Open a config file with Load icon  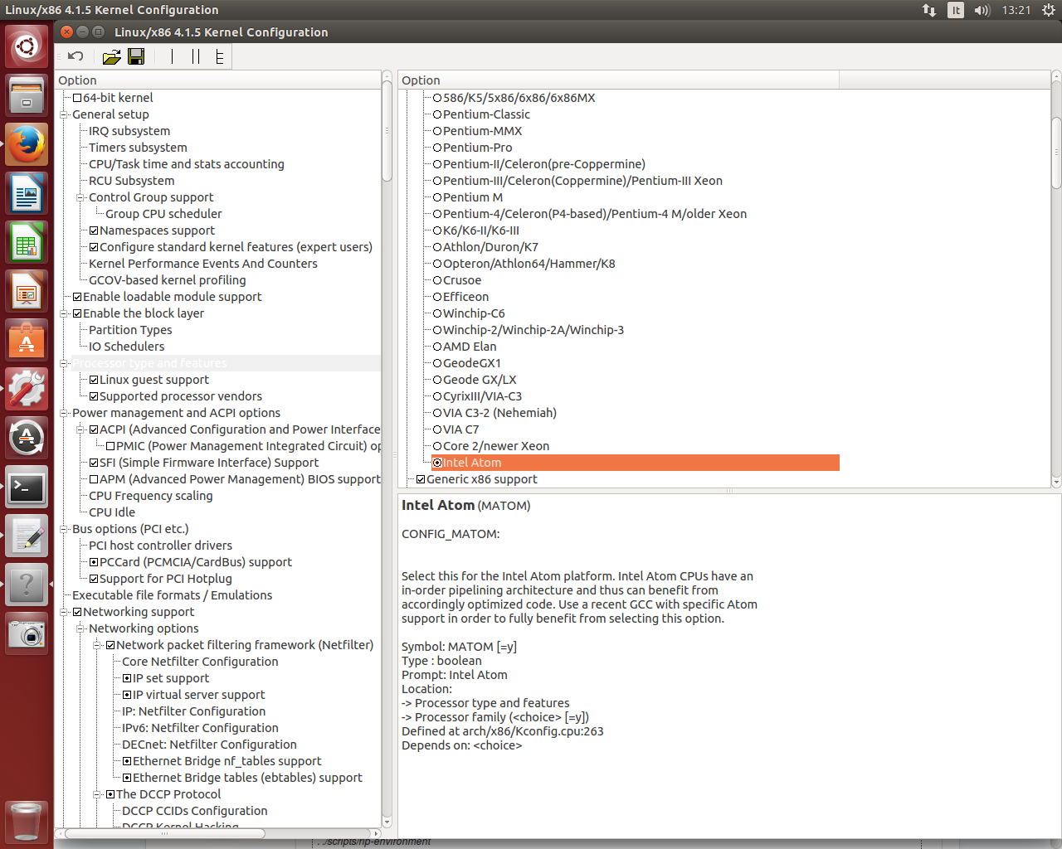pyautogui.click(x=111, y=56)
